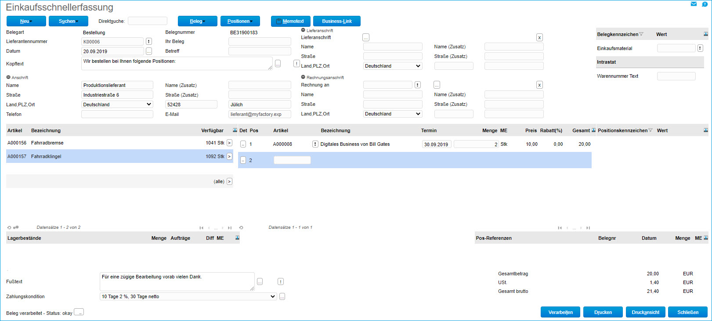712x321 pixels.
Task: Click the Druckansicht button
Action: click(x=645, y=312)
